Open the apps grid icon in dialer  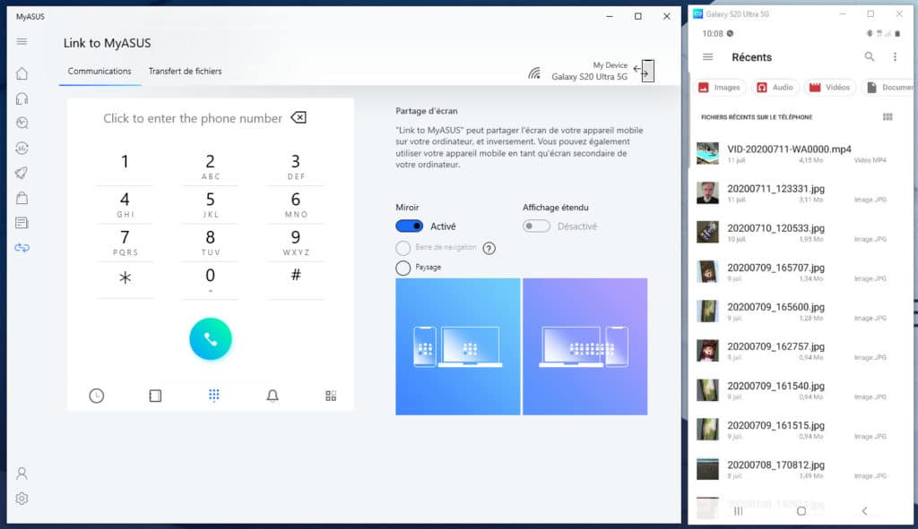click(331, 396)
